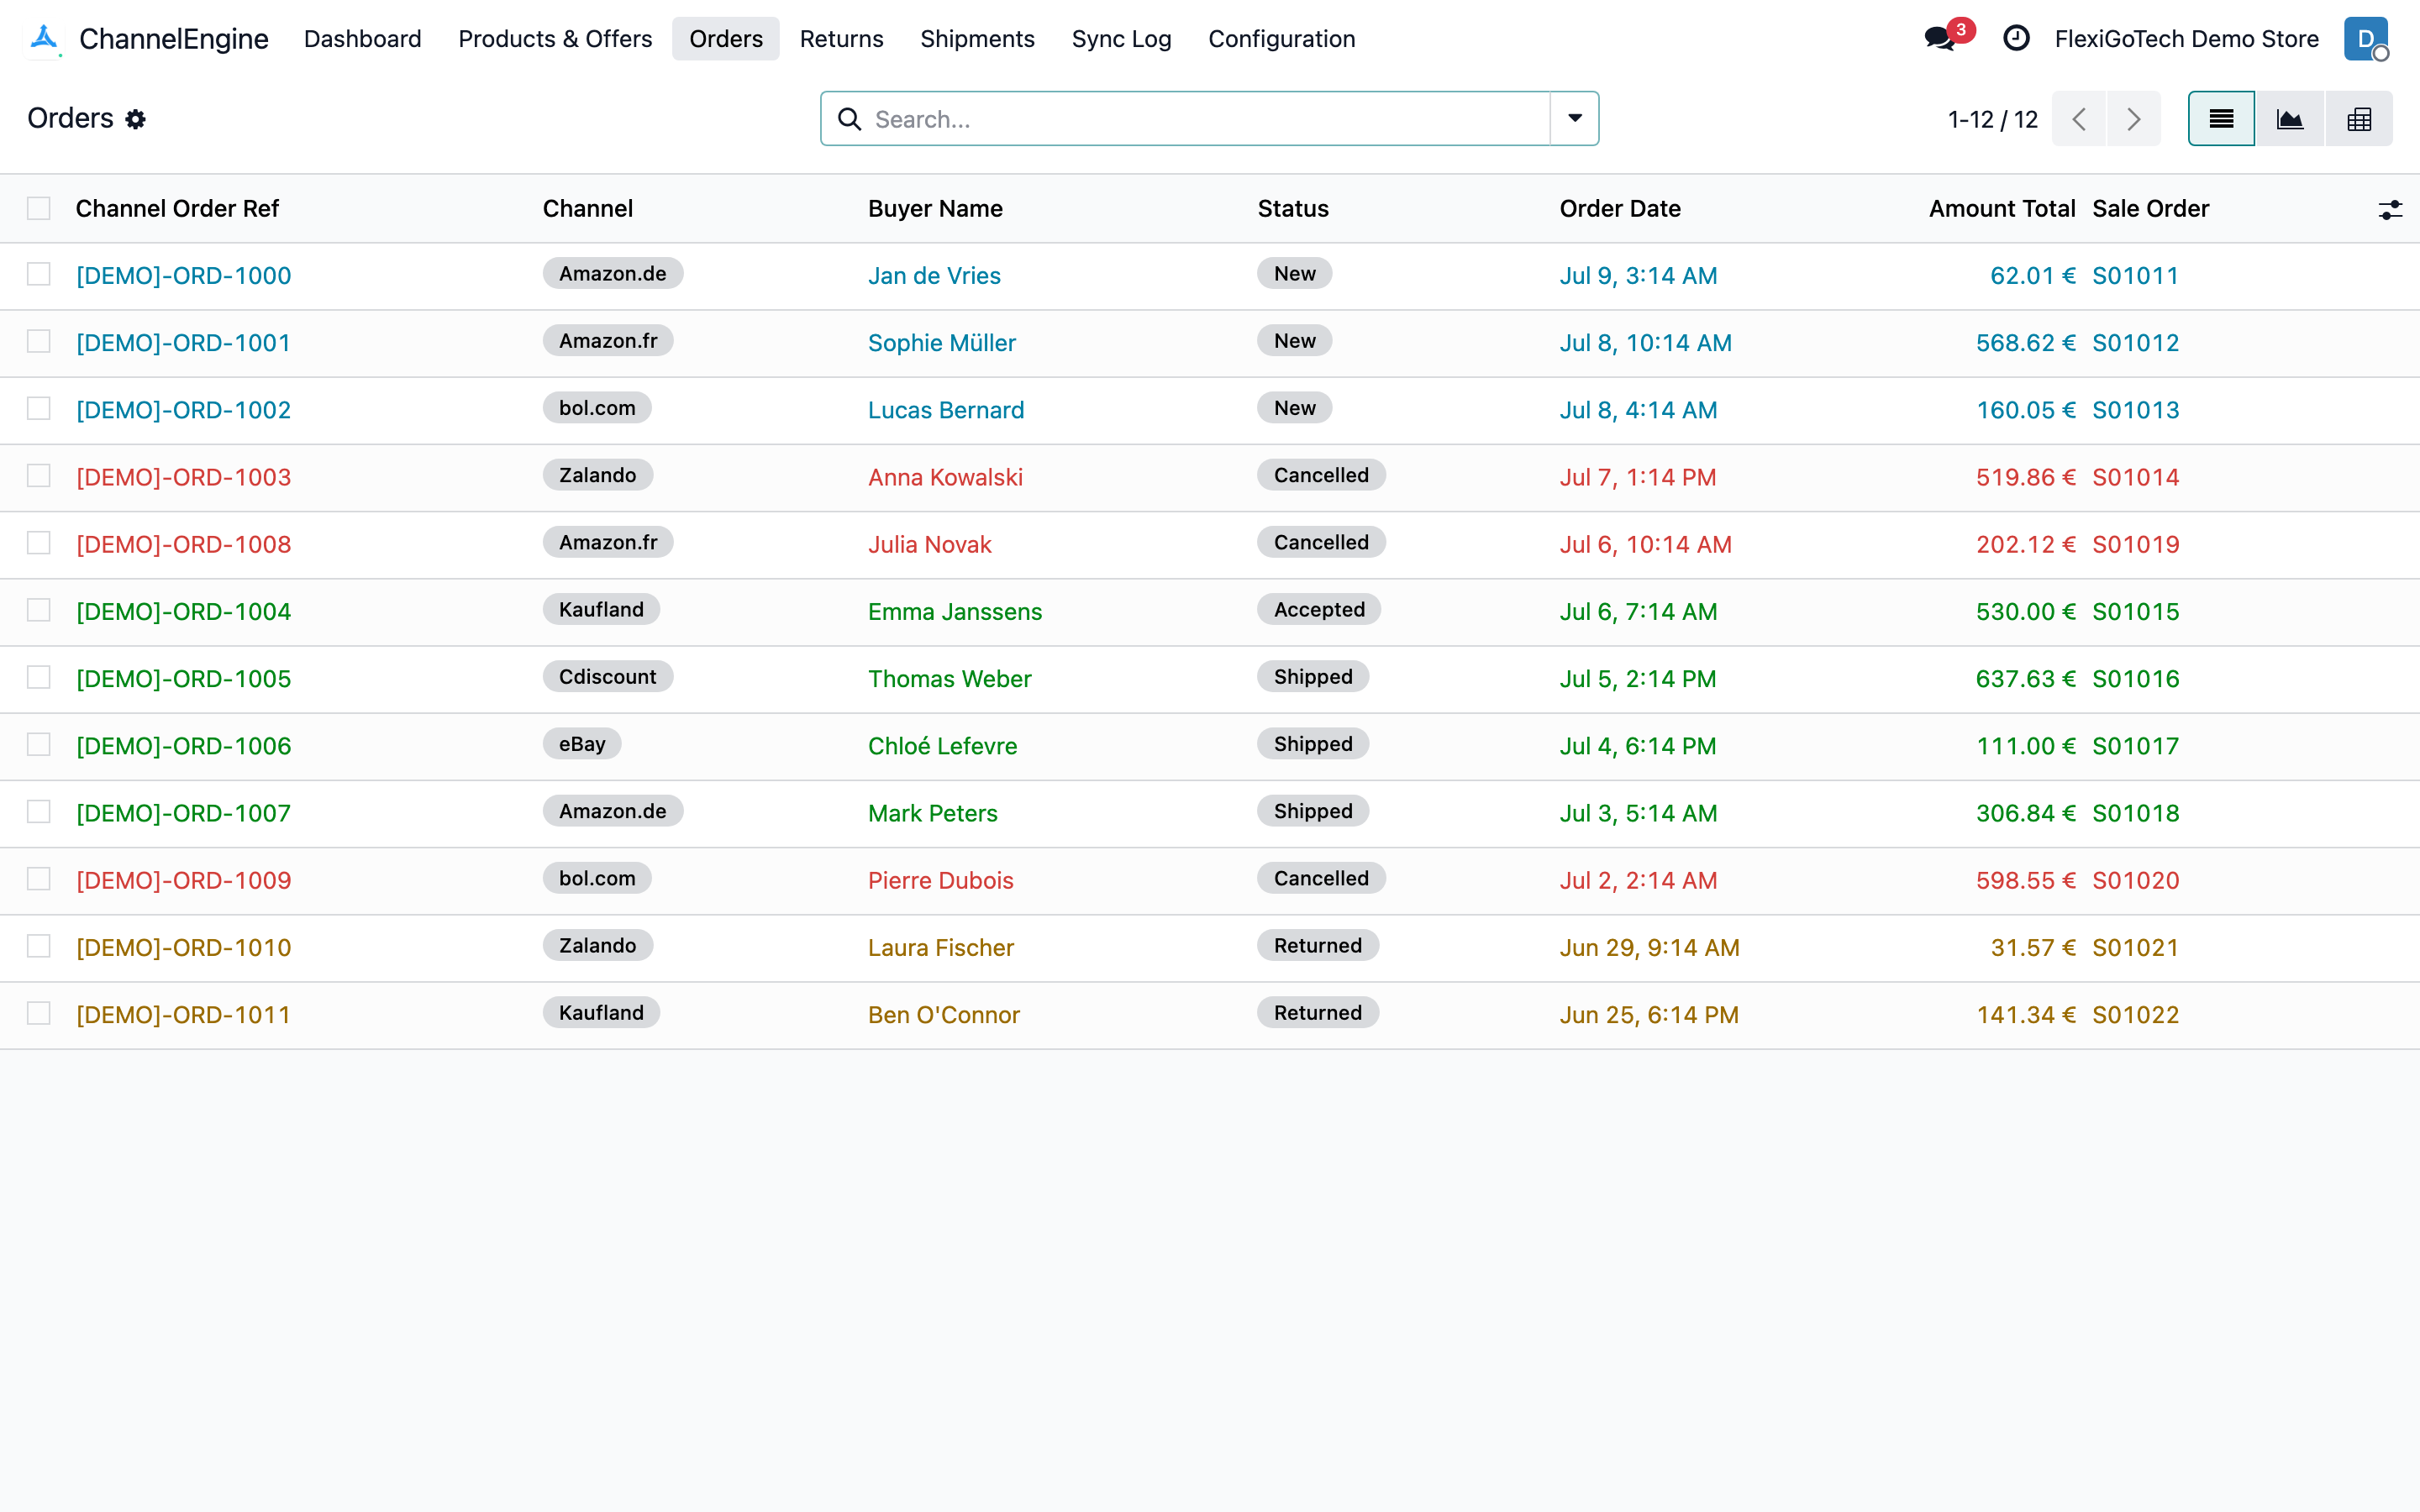The width and height of the screenshot is (2420, 1512).
Task: Open the optional columns adjust icon
Action: [x=2390, y=209]
